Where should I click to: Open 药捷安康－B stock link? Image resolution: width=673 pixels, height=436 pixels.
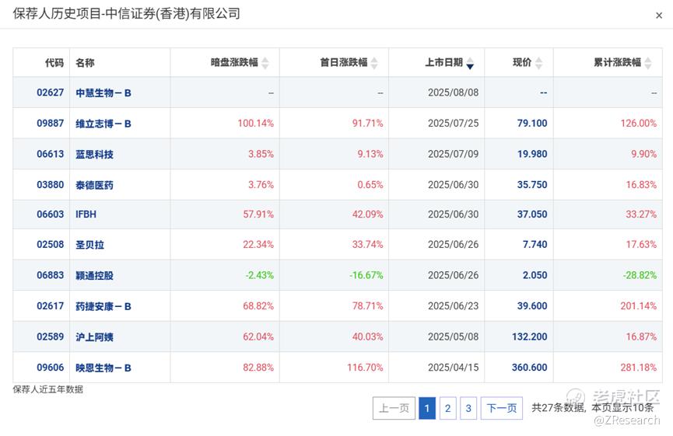(x=103, y=306)
